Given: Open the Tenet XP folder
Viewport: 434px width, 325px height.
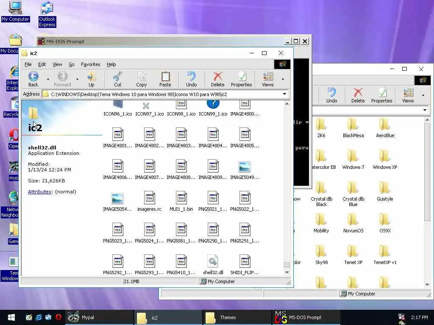Looking at the screenshot, I should pos(353,251).
